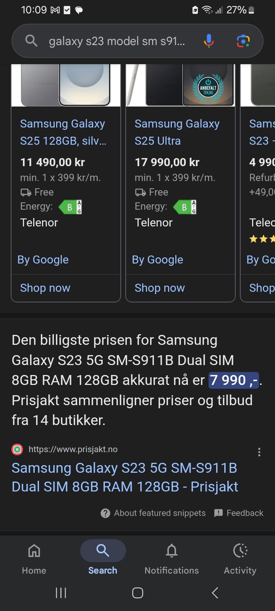Click the search query text field
275x611 pixels.
(x=117, y=41)
